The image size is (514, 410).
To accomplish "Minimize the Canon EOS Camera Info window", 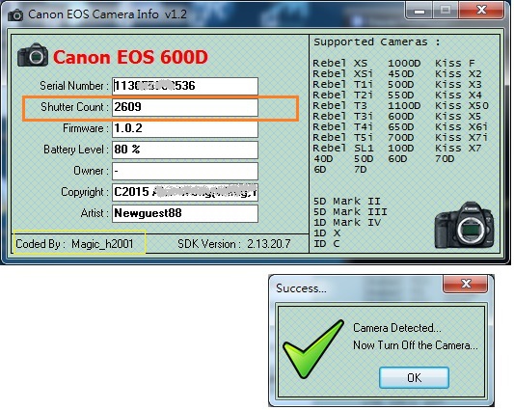I will 419,11.
